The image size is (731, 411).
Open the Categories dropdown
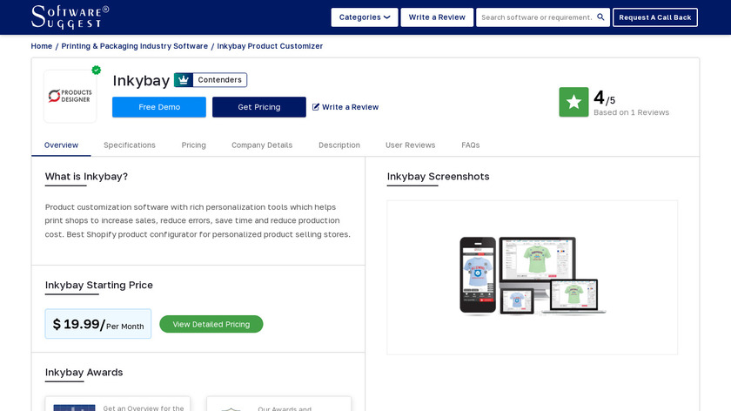pos(365,17)
